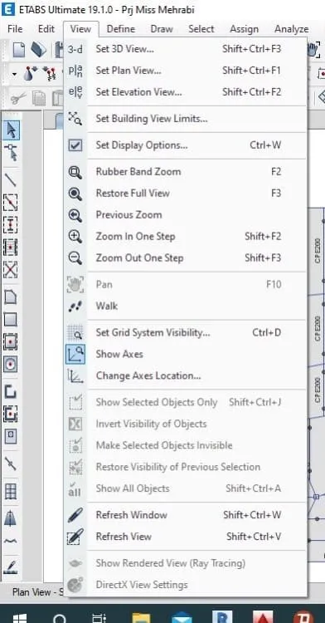Click the Set Building View Limits icon
Image resolution: width=325 pixels, height=623 pixels.
pos(75,119)
